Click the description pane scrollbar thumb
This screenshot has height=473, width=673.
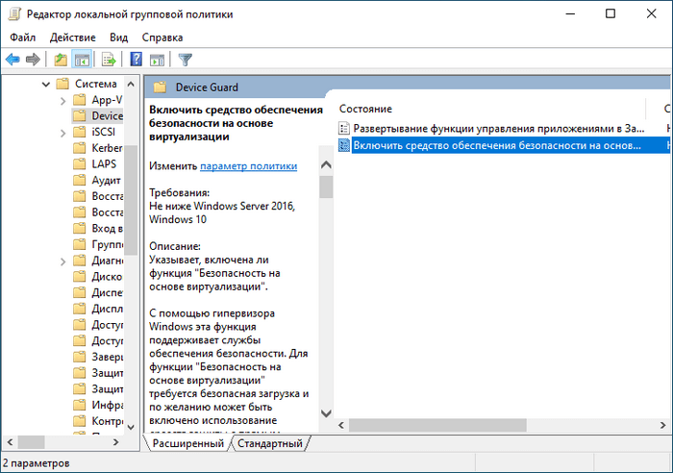tap(326, 187)
